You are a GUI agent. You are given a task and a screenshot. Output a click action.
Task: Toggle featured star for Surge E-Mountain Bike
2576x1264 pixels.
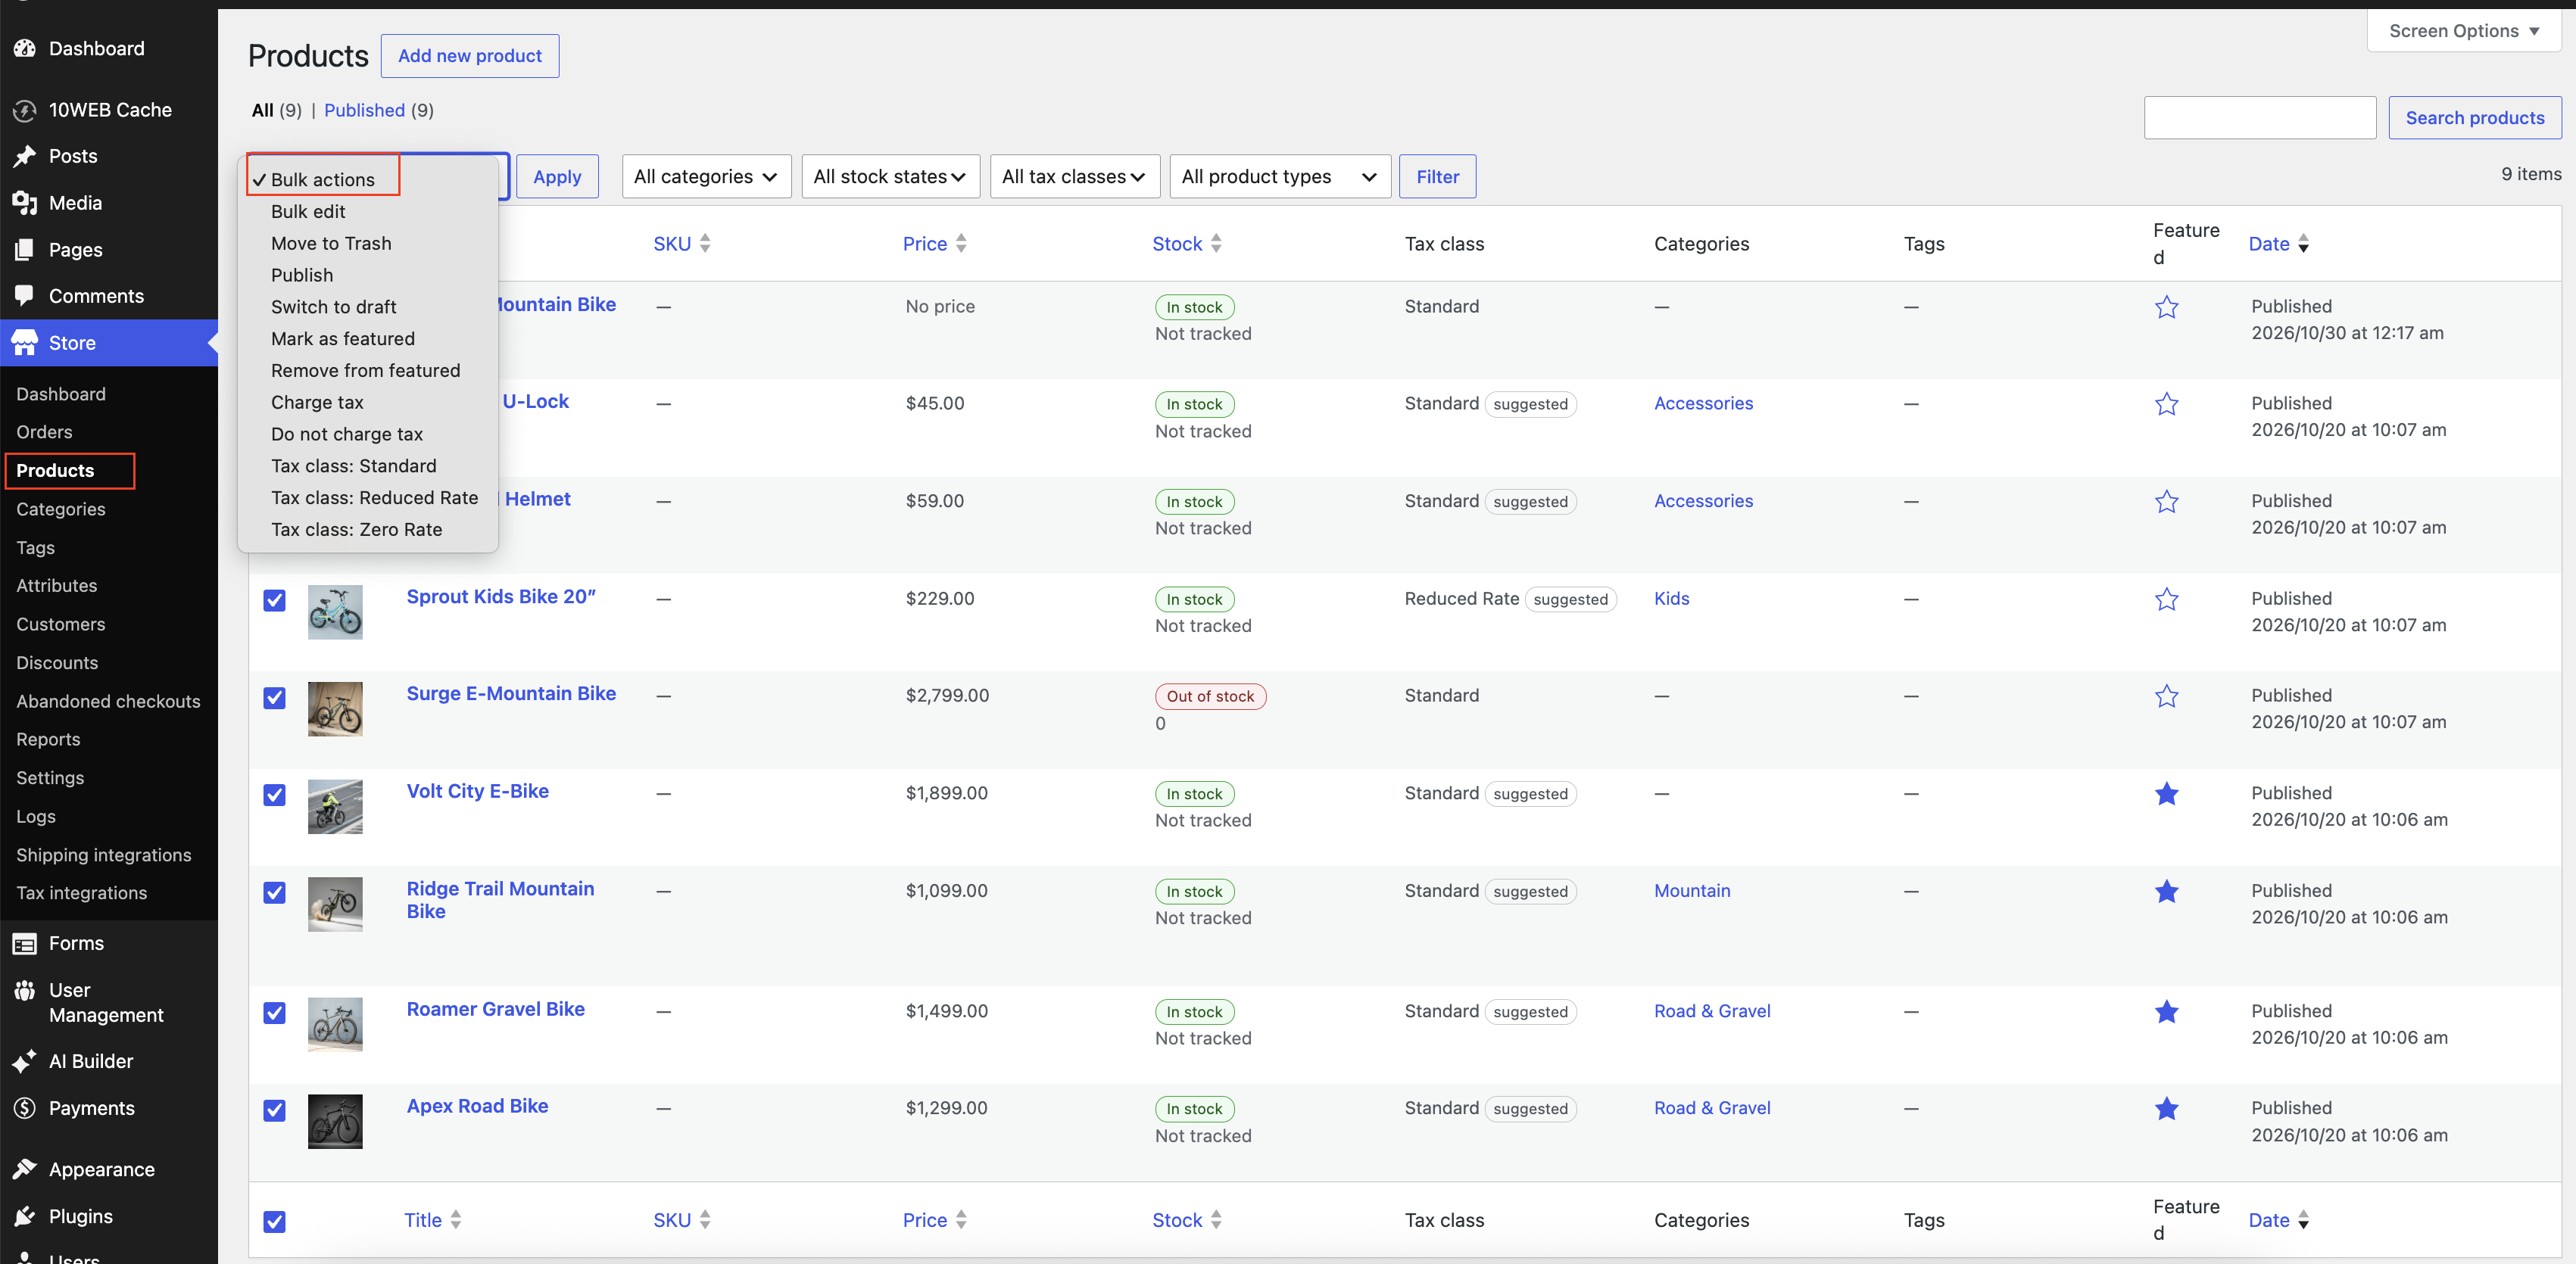[2166, 696]
